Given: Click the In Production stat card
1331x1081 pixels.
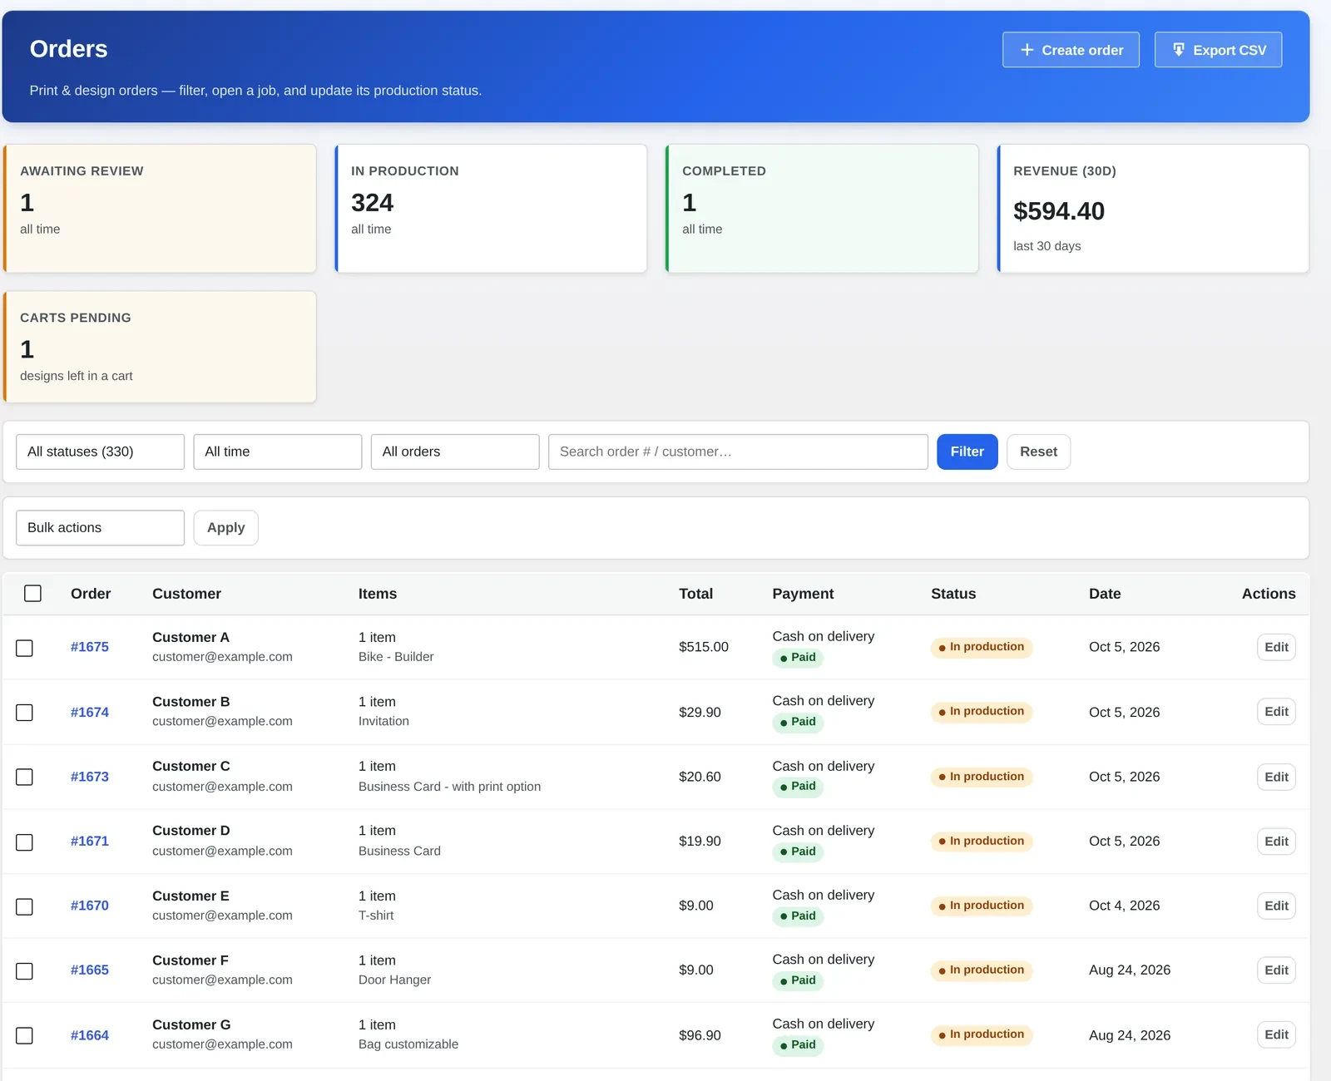Looking at the screenshot, I should click(x=491, y=209).
